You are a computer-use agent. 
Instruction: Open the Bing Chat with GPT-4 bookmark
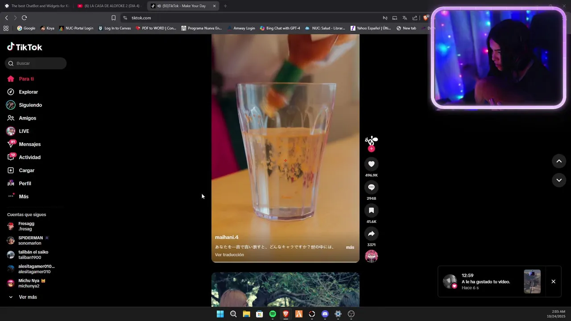point(280,28)
